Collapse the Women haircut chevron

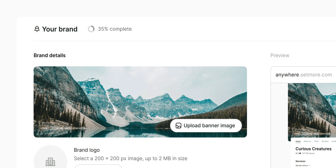tap(310, 166)
